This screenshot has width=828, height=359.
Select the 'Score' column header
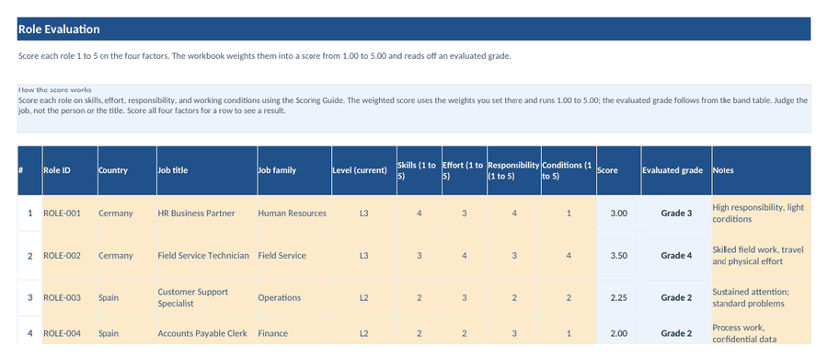tap(619, 171)
